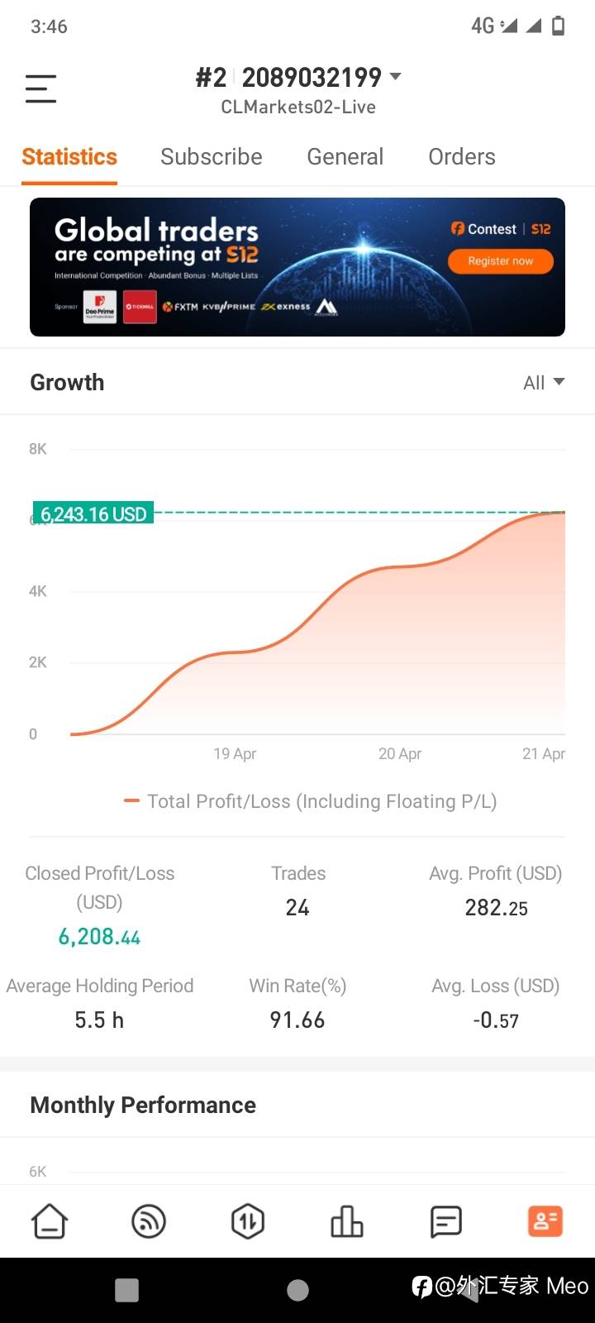Image resolution: width=595 pixels, height=1323 pixels.
Task: Toggle the Total Profit/Loss chart legend
Action: [x=310, y=801]
